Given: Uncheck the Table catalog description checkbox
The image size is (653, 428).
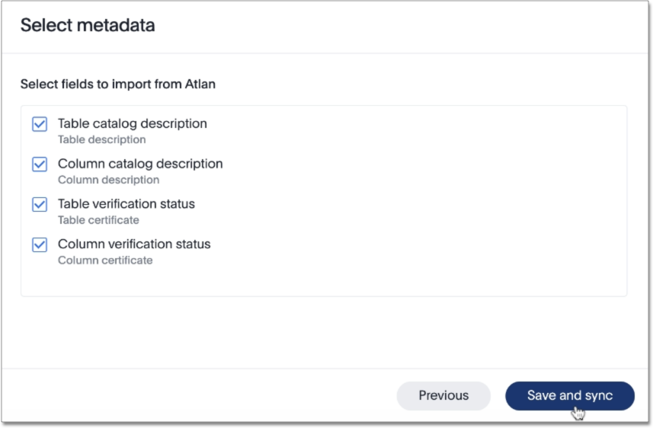Looking at the screenshot, I should [x=40, y=124].
